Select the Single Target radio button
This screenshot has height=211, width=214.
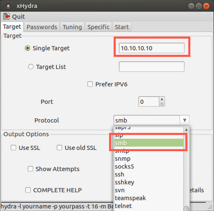pyautogui.click(x=27, y=48)
